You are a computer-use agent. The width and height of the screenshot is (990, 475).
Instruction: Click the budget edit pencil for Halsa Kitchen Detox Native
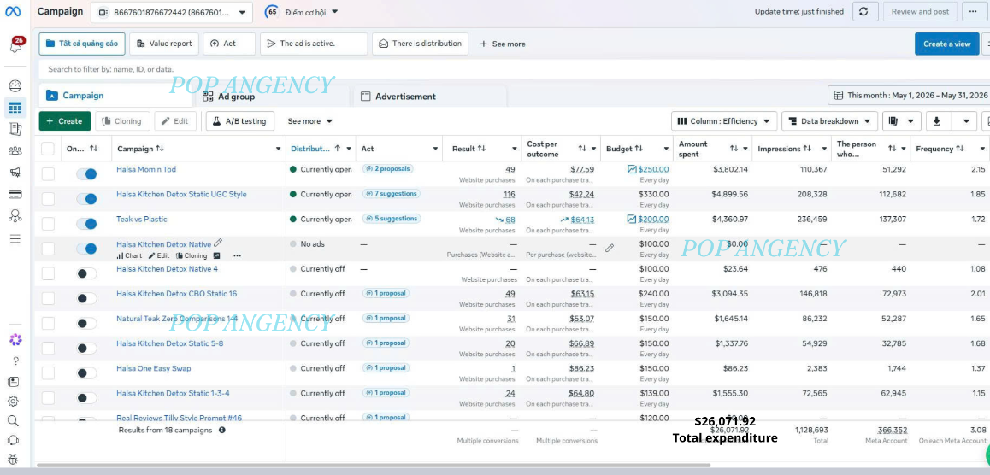coord(610,248)
